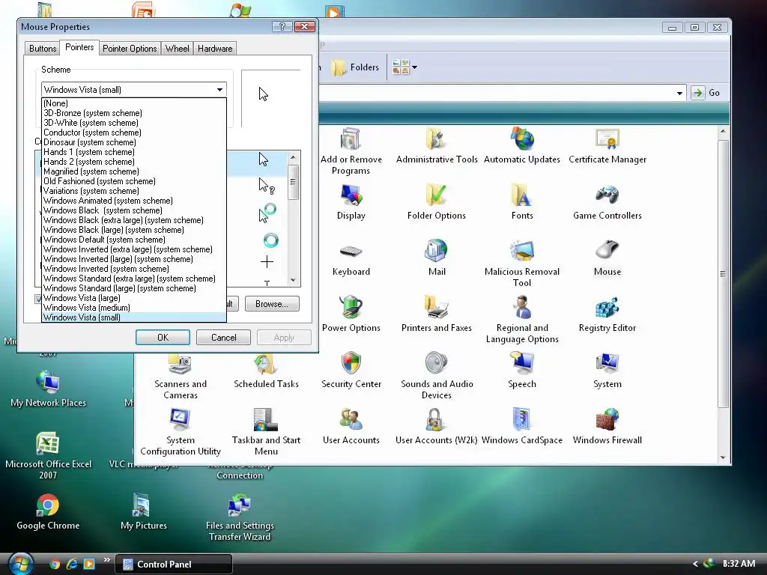Viewport: 767px width, 575px height.
Task: Choose 3D-Bronze (system scheme)
Action: [x=134, y=113]
